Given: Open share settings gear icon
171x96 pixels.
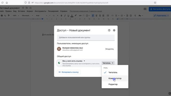Looking at the screenshot, I should tap(114, 30).
